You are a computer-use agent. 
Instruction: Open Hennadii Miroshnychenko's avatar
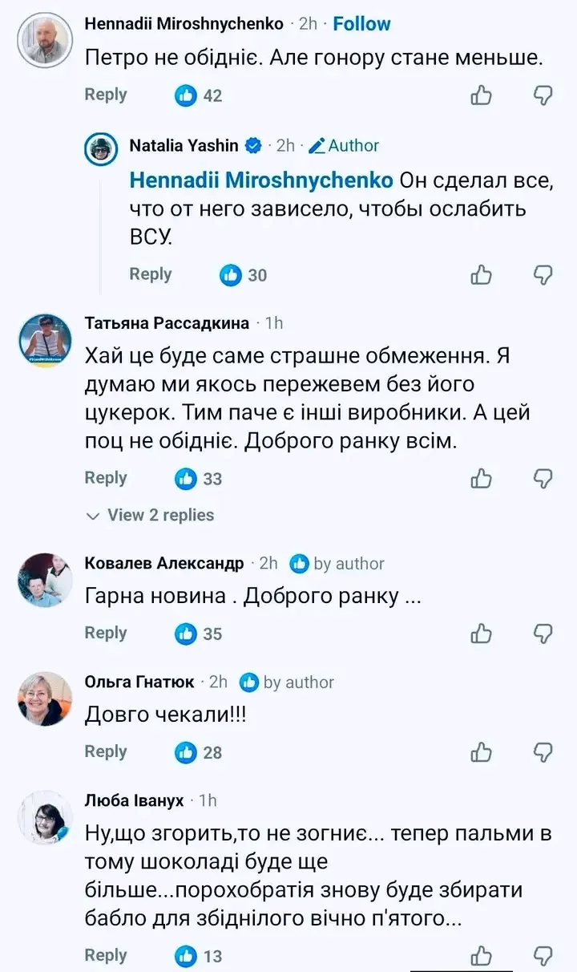[45, 40]
